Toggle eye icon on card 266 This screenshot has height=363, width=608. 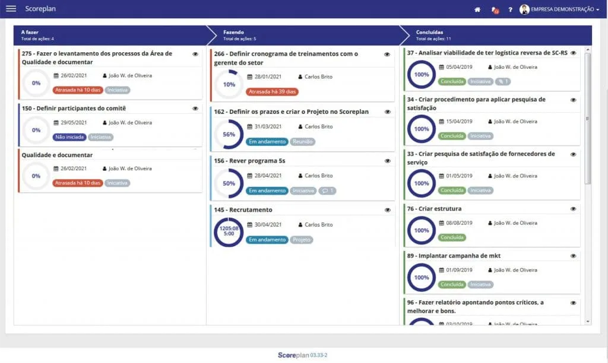(387, 54)
